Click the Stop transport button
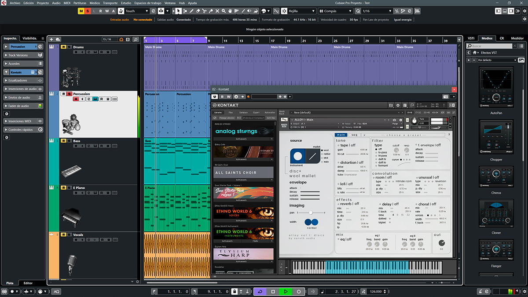Image resolution: width=528 pixels, height=297 pixels. [x=273, y=291]
